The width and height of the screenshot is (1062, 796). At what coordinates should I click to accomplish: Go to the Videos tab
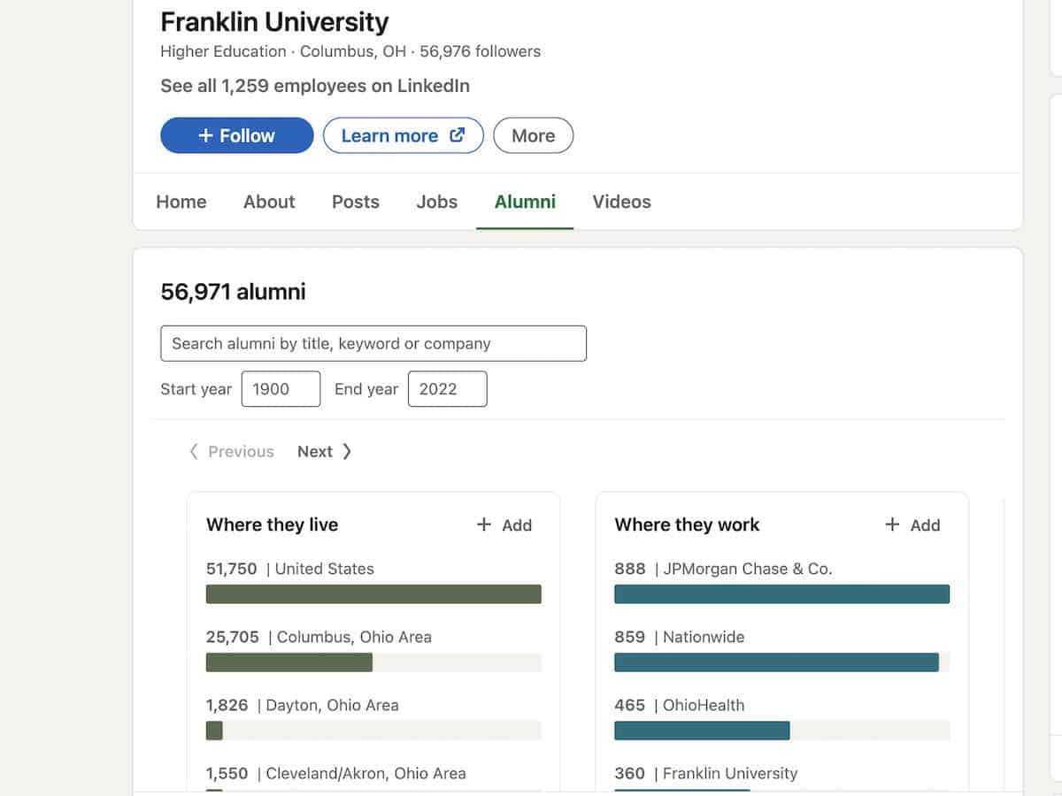[622, 202]
